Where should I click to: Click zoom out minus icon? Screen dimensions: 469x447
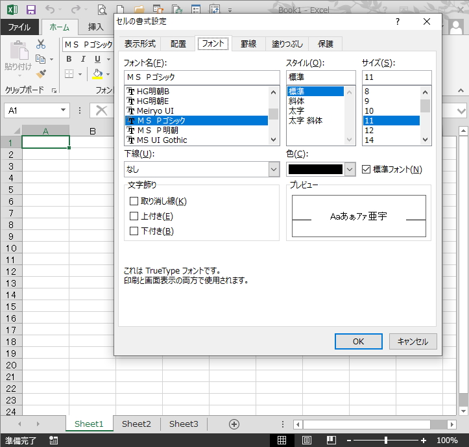click(349, 441)
